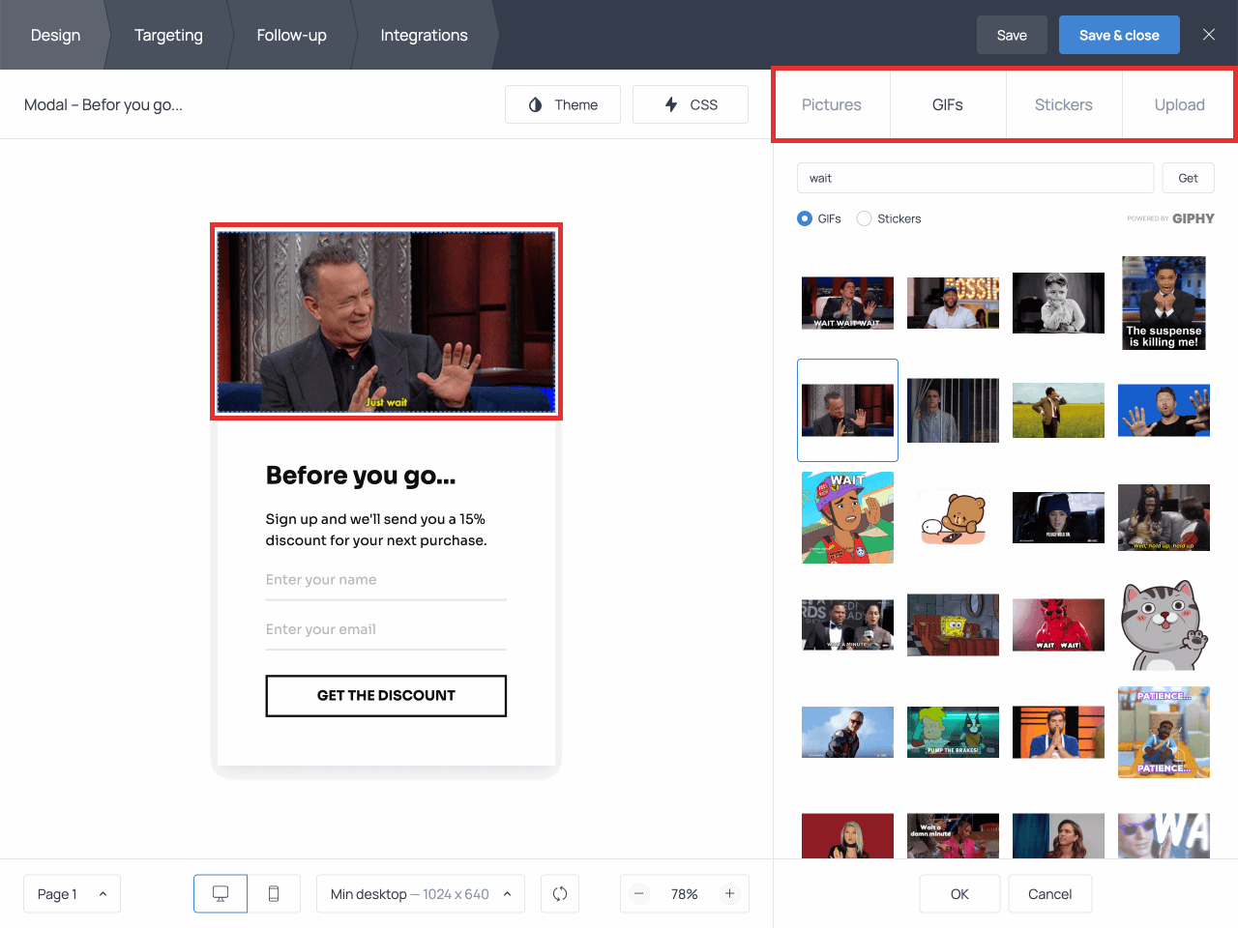
Task: Select the GIFs radio button
Action: click(x=805, y=218)
